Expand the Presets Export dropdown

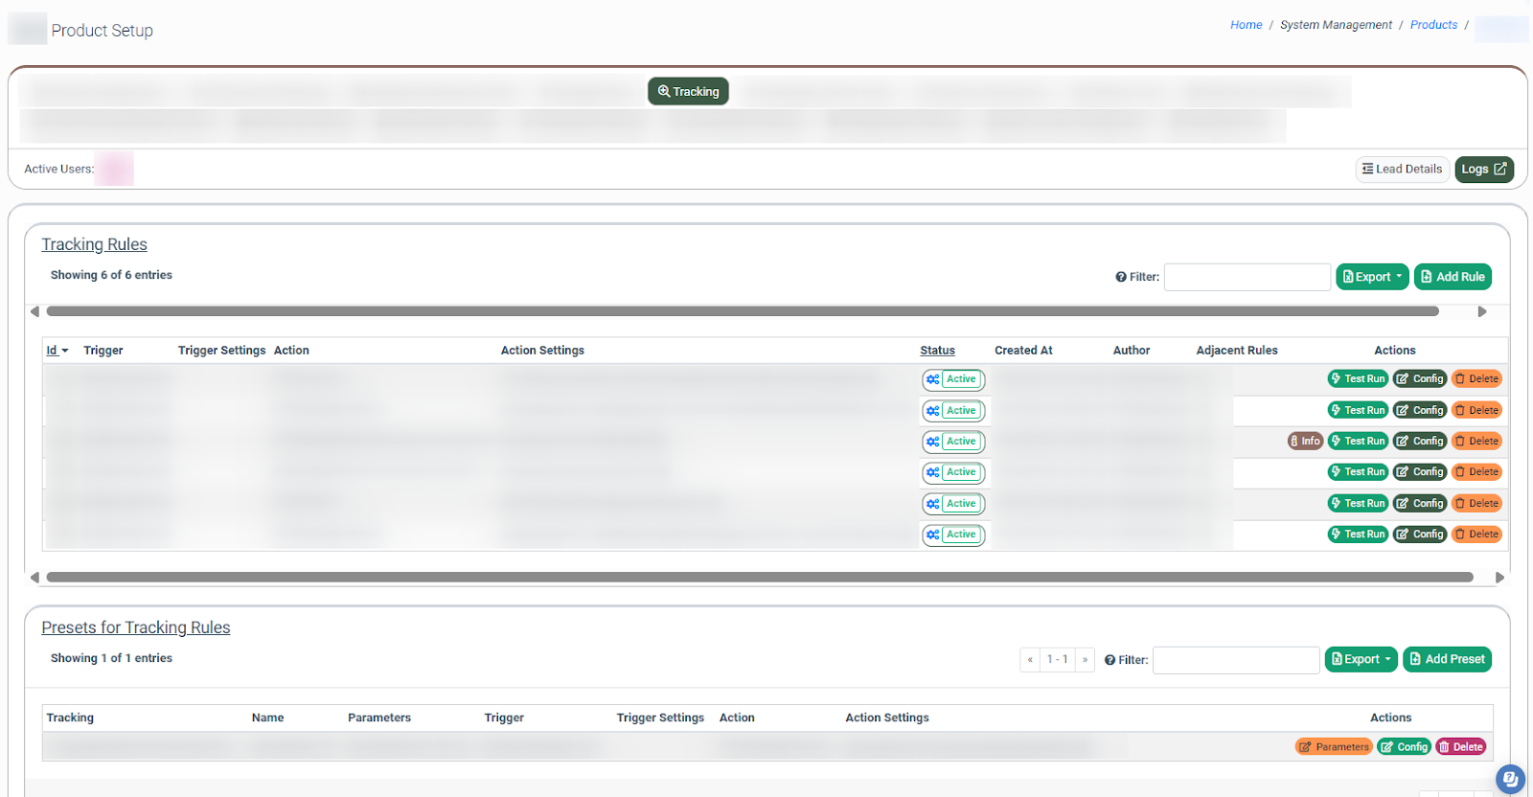tap(1361, 659)
